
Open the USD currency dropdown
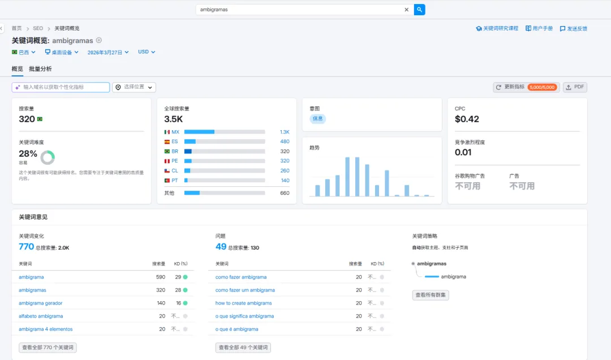[147, 52]
